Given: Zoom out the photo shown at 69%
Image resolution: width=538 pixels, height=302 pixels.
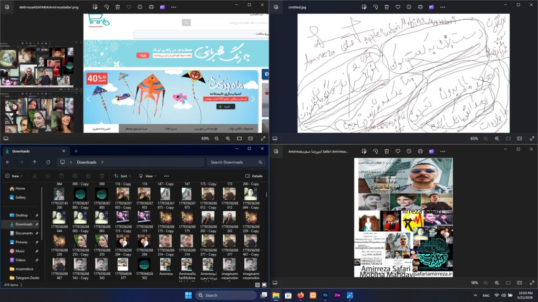Looking at the screenshot, I should click(x=217, y=138).
